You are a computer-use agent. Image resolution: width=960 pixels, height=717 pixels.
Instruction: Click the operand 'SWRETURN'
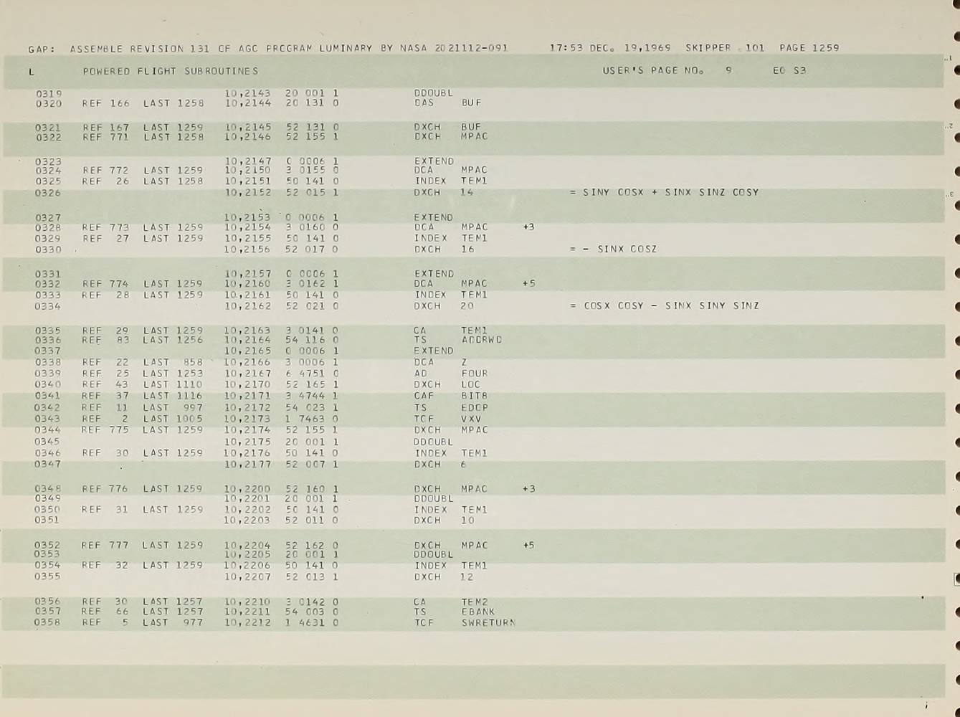point(488,622)
